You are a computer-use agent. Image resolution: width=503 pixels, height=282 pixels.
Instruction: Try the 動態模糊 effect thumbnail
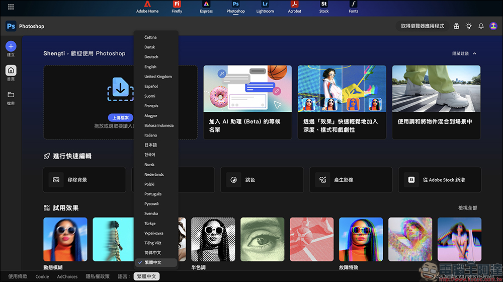click(x=65, y=239)
